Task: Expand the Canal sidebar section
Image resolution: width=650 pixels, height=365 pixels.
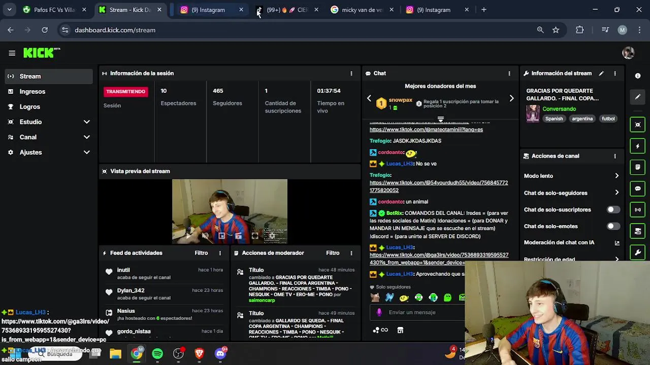Action: [86, 137]
